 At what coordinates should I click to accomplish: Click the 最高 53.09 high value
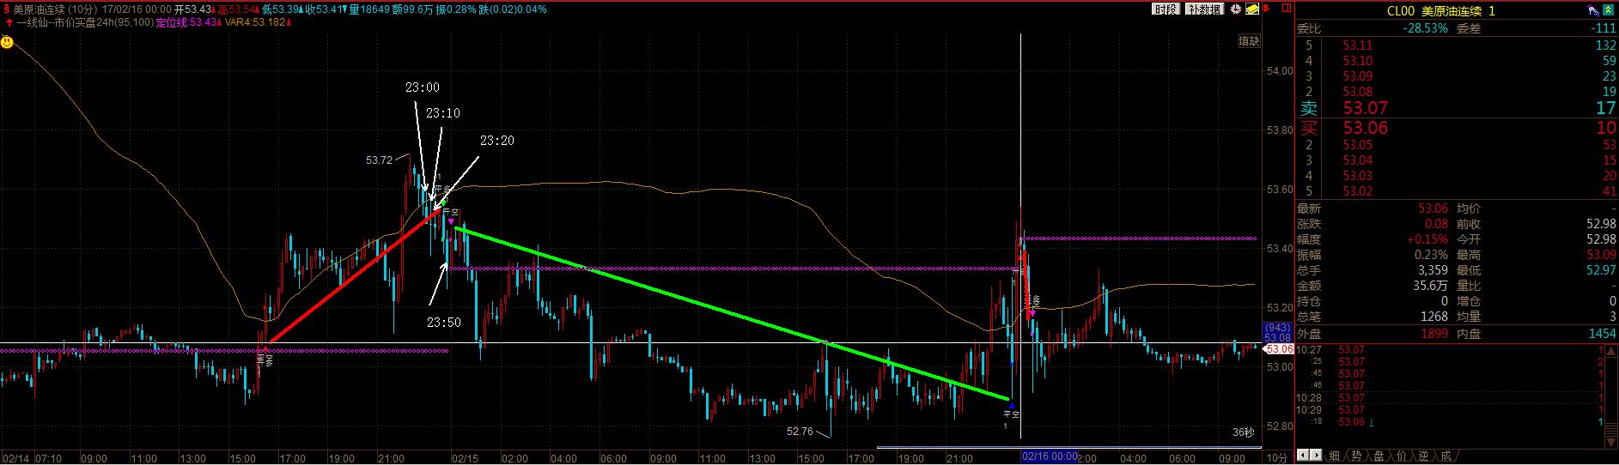pos(1602,255)
